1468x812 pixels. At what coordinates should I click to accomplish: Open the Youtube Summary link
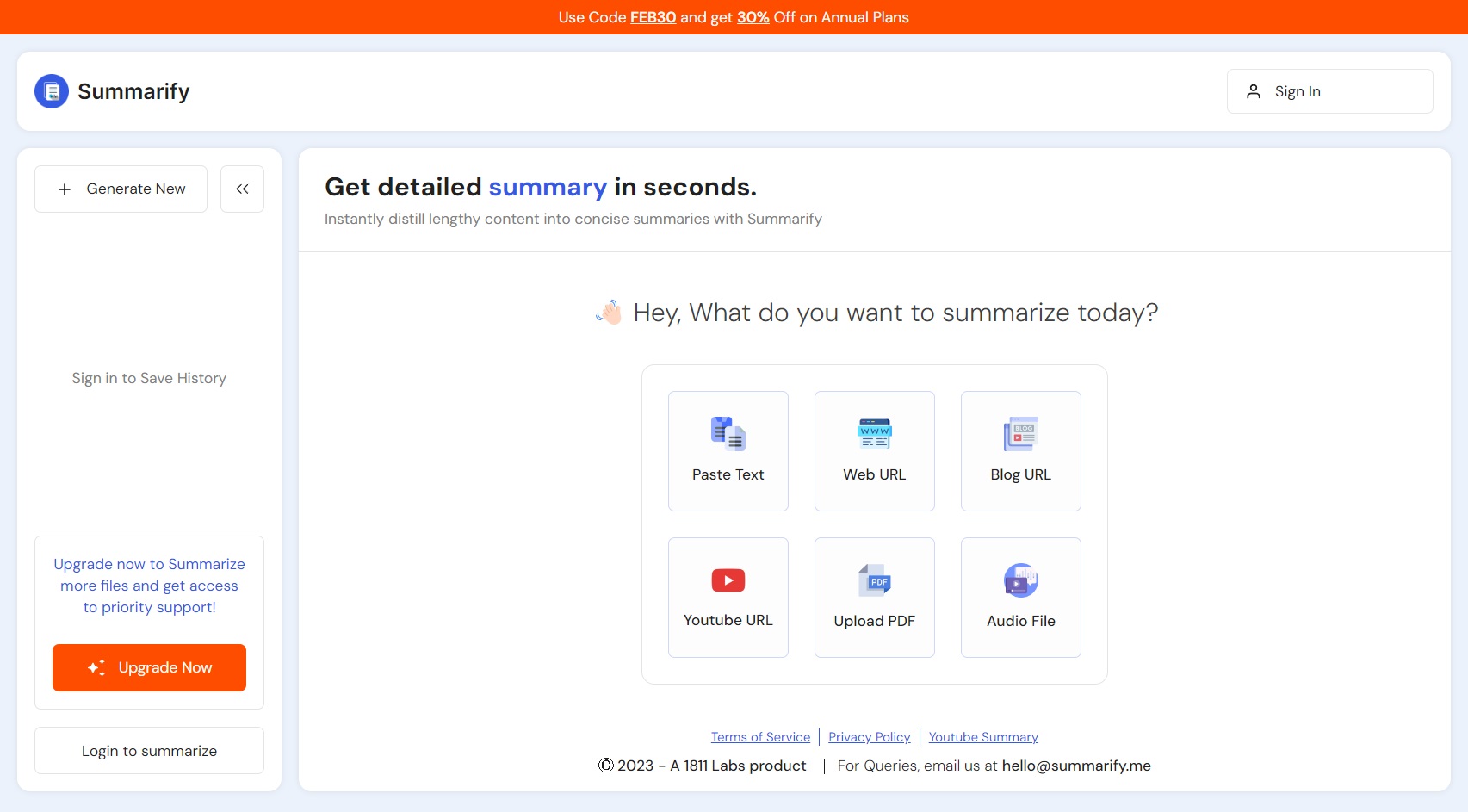click(983, 737)
